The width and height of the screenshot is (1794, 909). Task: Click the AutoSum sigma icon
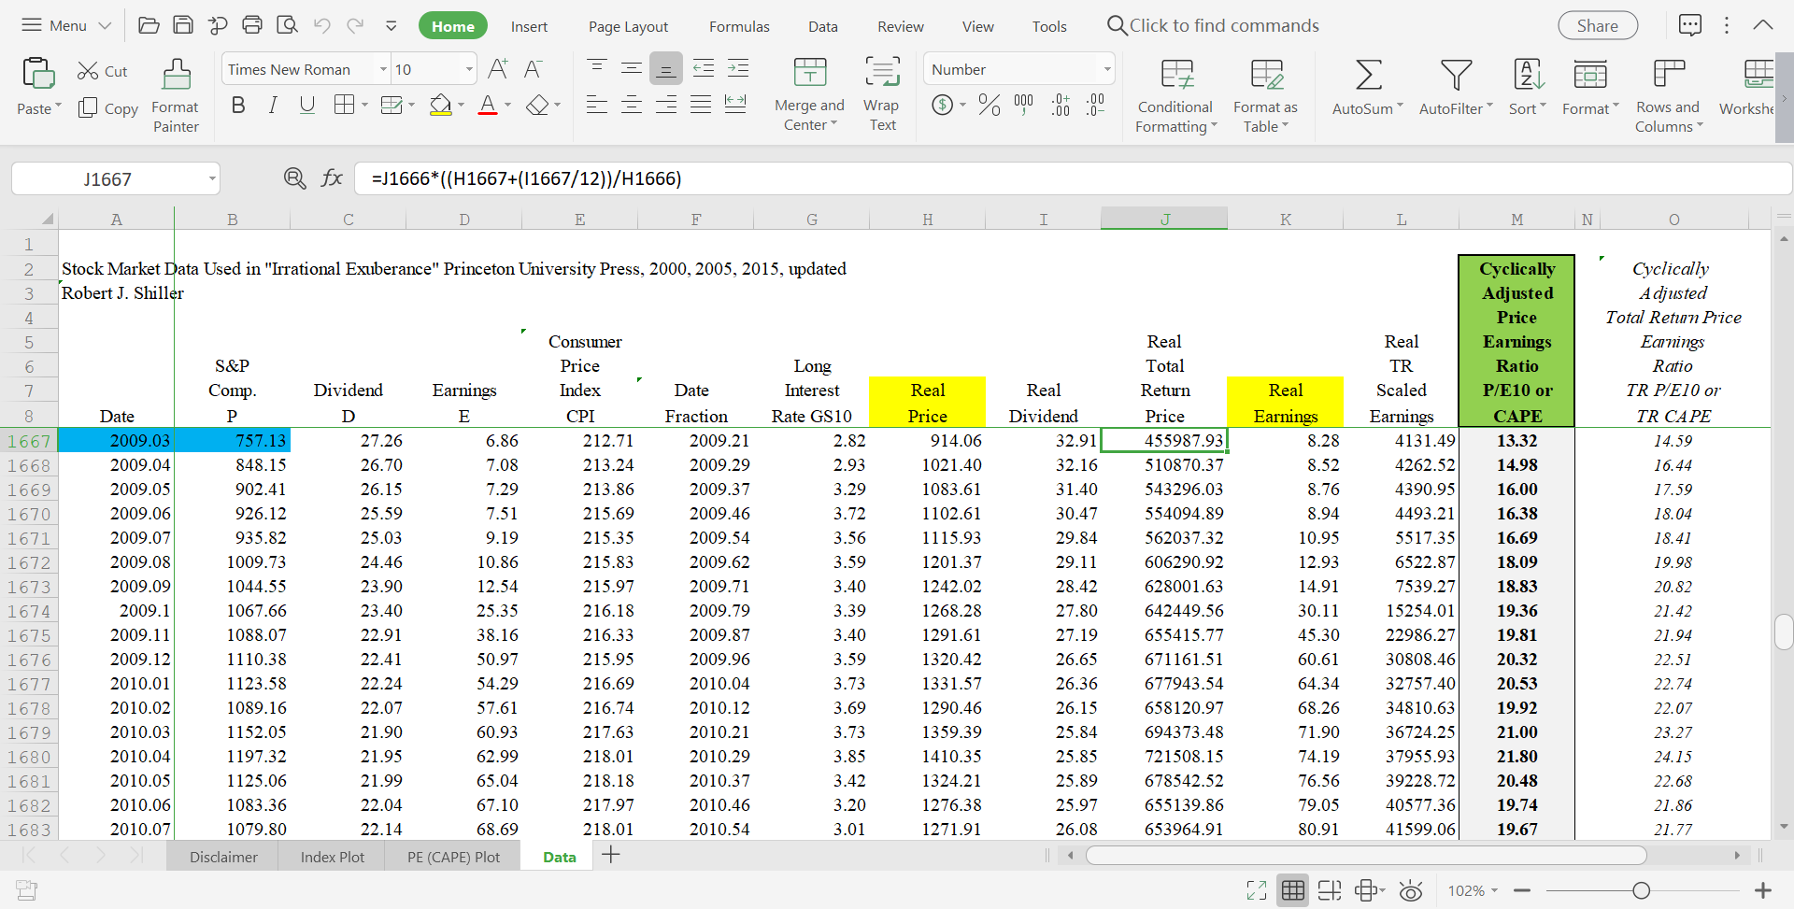[1368, 75]
